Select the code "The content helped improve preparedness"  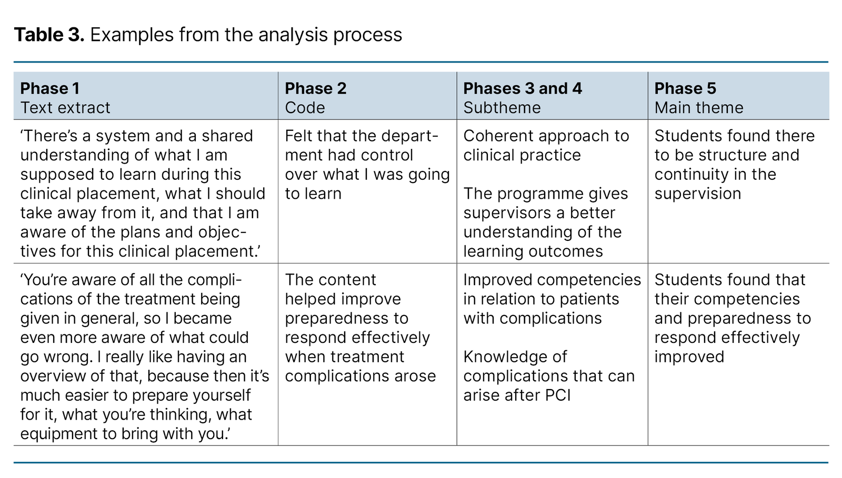tap(360, 328)
